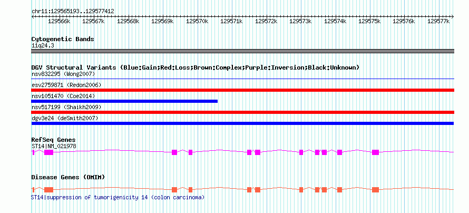469x213 pixels.
Task: Open the ST14|NM_021978 gene label
Action: [54, 146]
